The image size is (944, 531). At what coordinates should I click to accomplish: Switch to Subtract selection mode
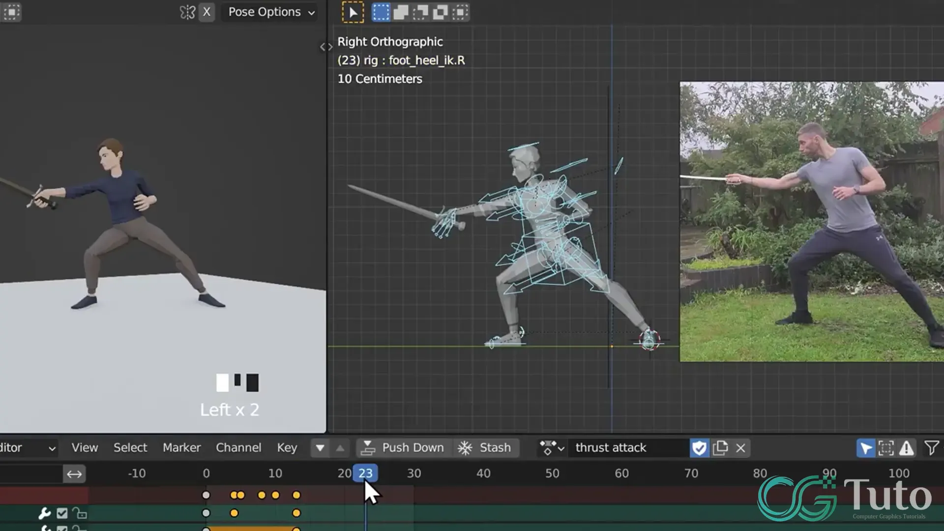tap(420, 12)
